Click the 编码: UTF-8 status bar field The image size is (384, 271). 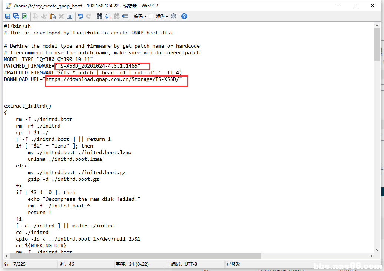pyautogui.click(x=184, y=264)
